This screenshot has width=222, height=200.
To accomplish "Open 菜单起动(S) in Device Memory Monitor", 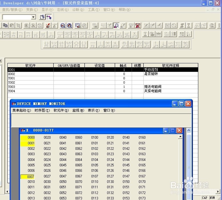I will pos(22,110).
